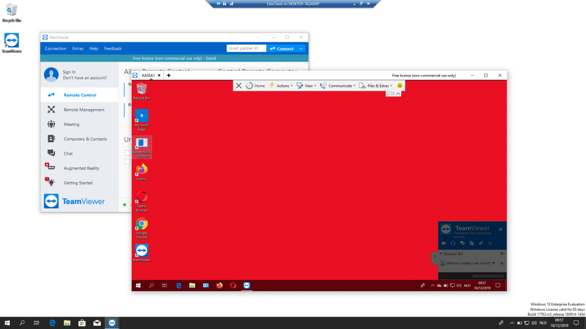
Task: Click the Google Chrome icon on the remote desktop
Action: (142, 228)
